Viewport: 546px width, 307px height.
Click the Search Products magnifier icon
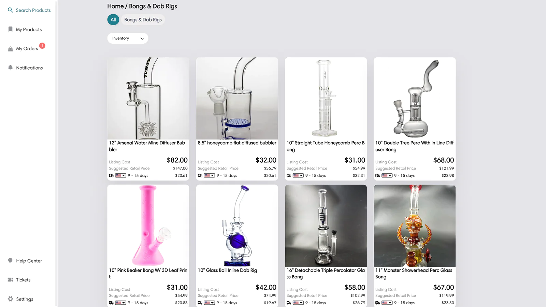tap(10, 10)
